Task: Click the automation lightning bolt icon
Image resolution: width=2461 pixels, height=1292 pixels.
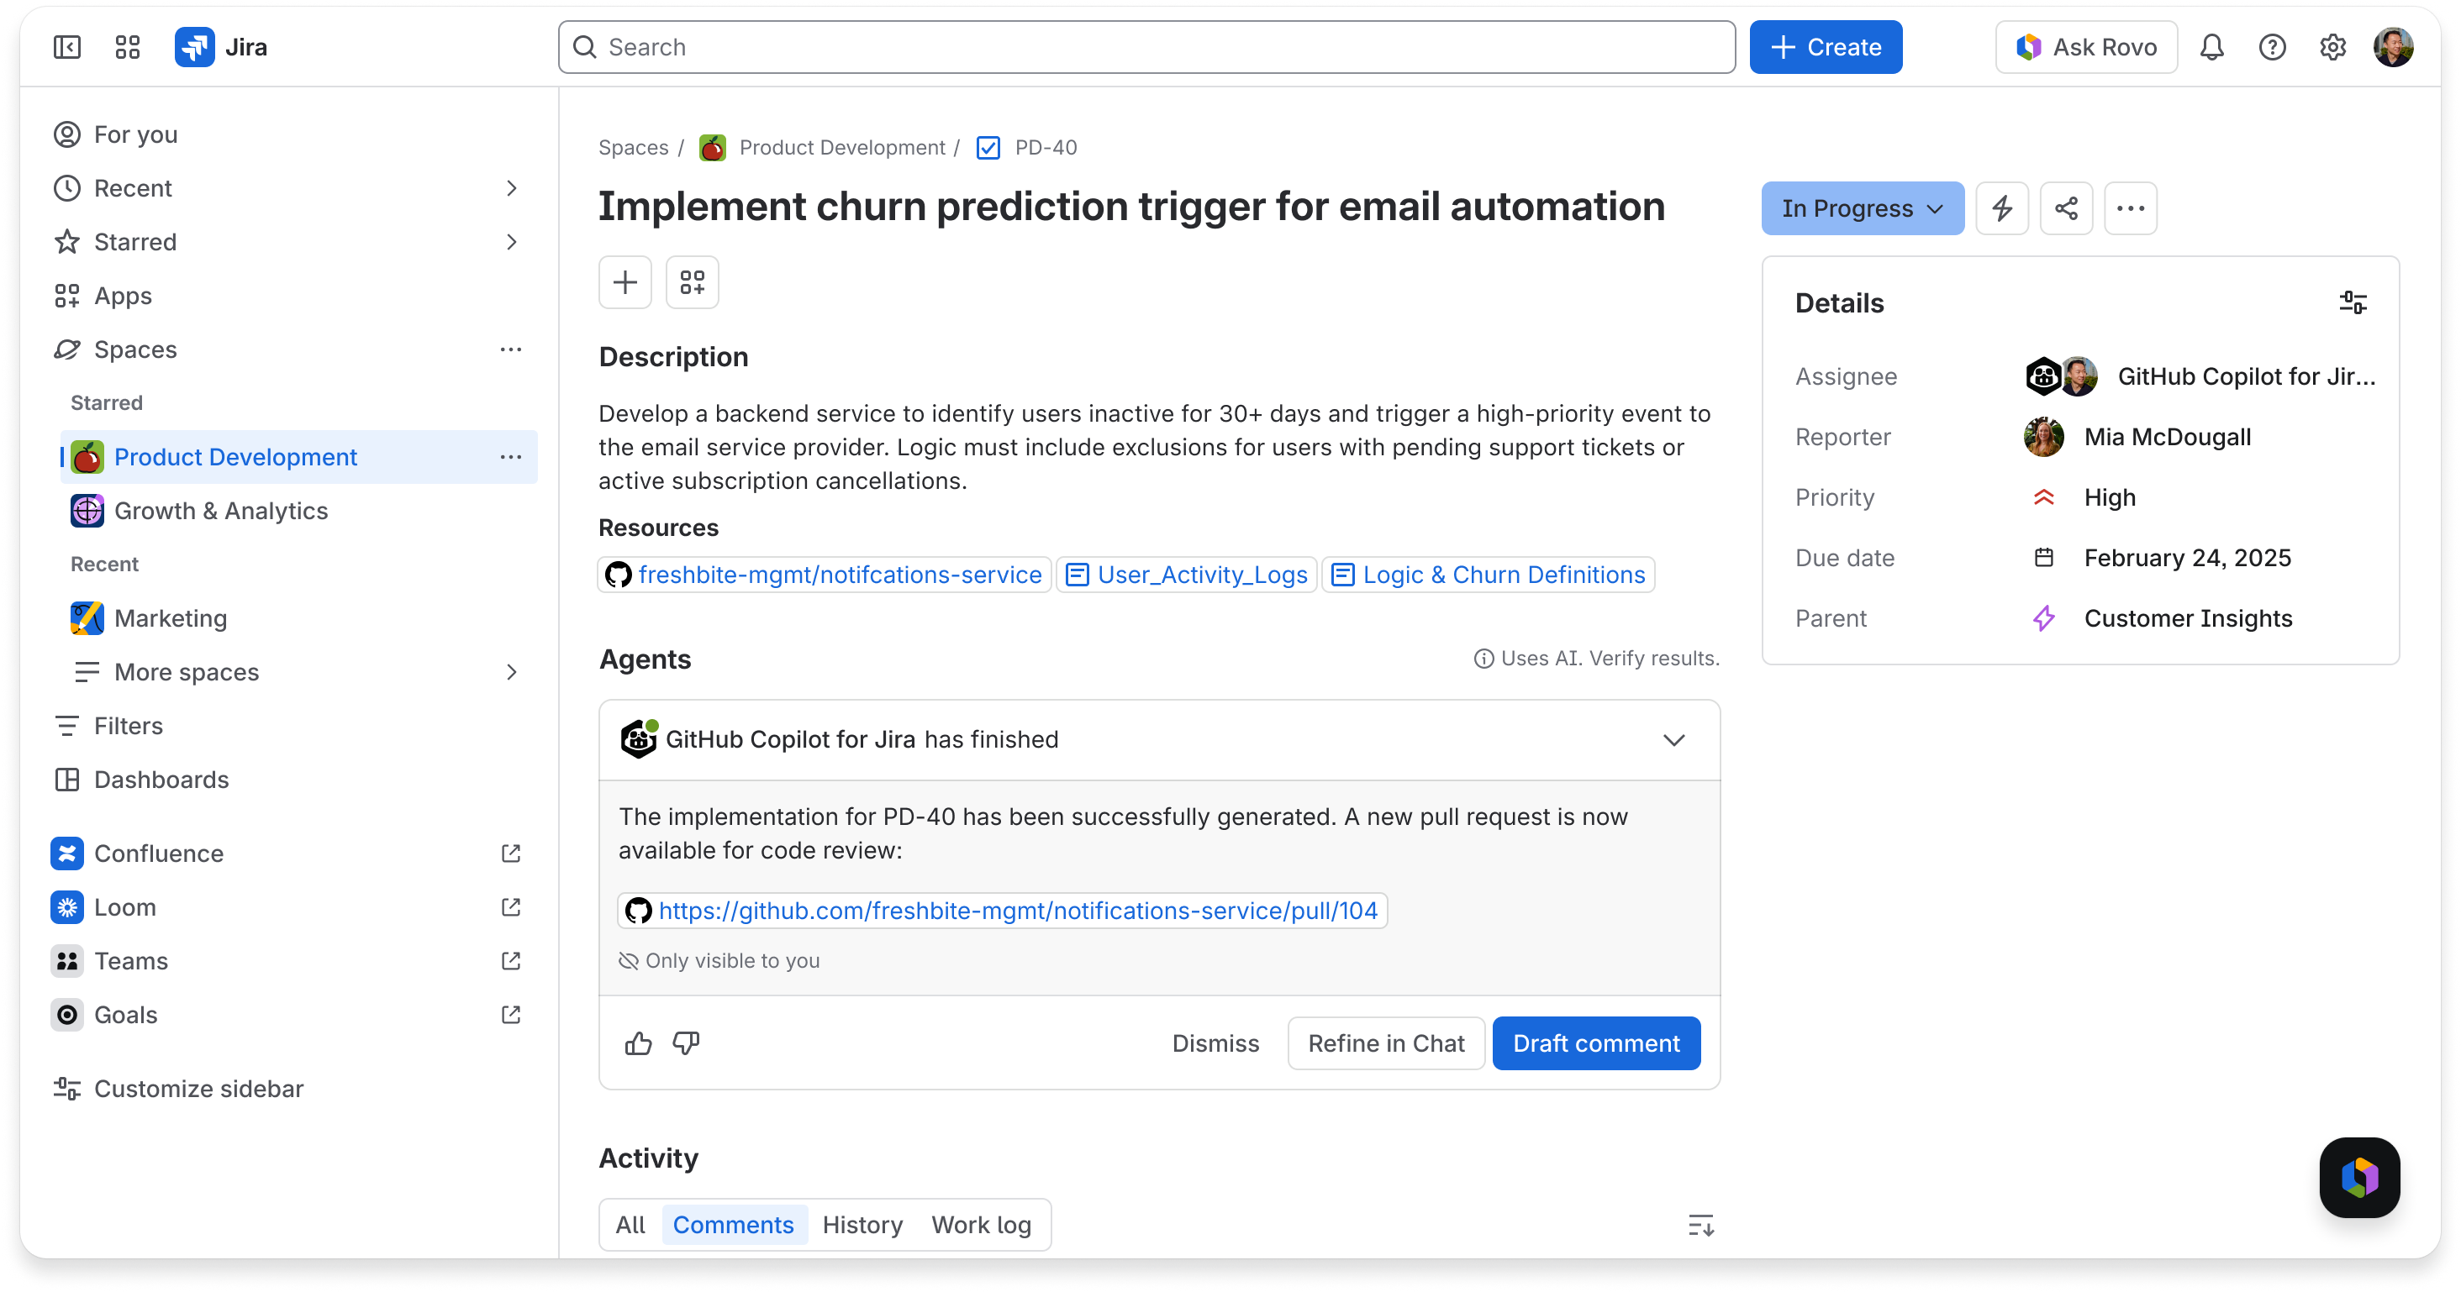Action: pyautogui.click(x=2001, y=208)
